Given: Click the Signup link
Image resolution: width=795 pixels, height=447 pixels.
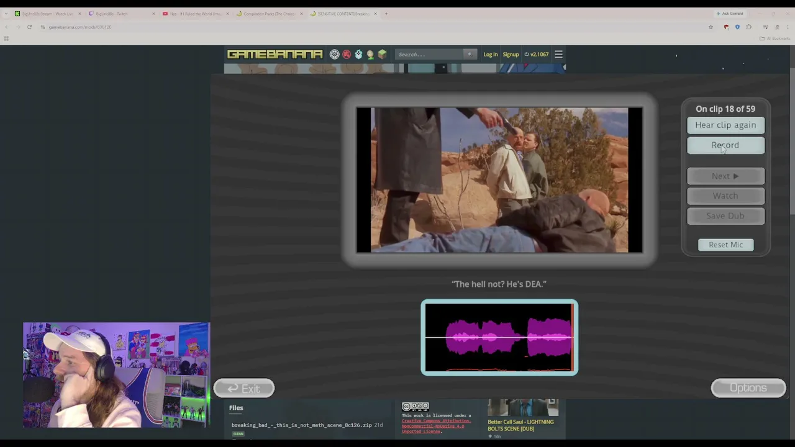Looking at the screenshot, I should [x=511, y=55].
